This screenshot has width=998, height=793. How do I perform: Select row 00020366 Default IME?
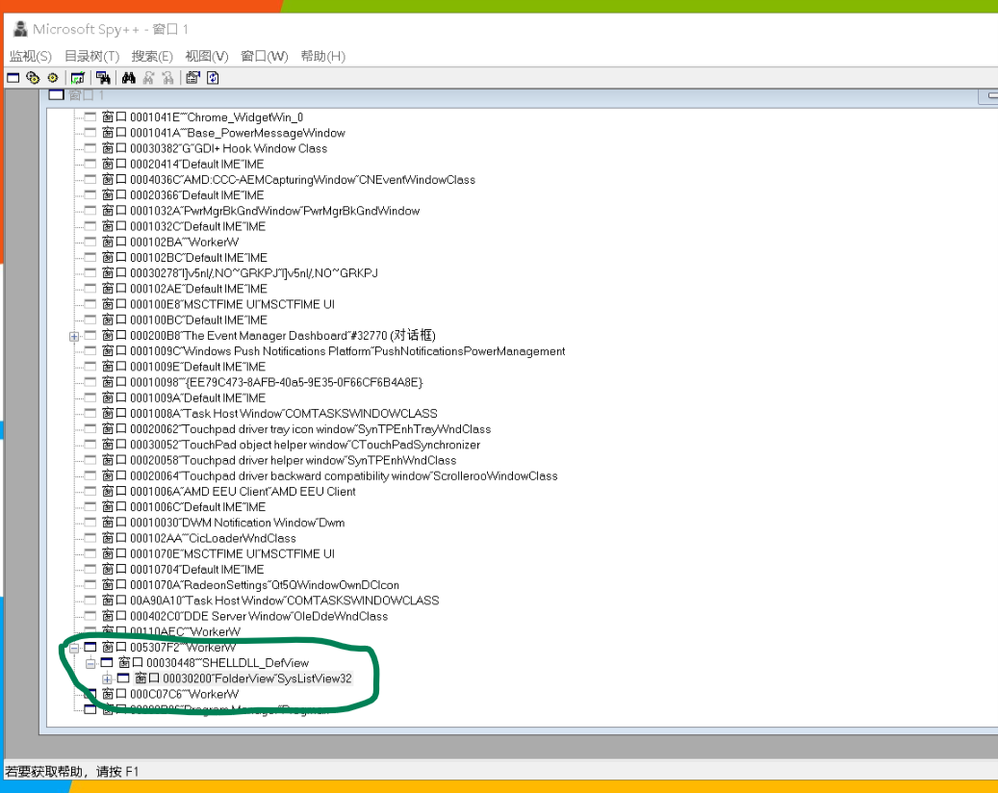[183, 195]
